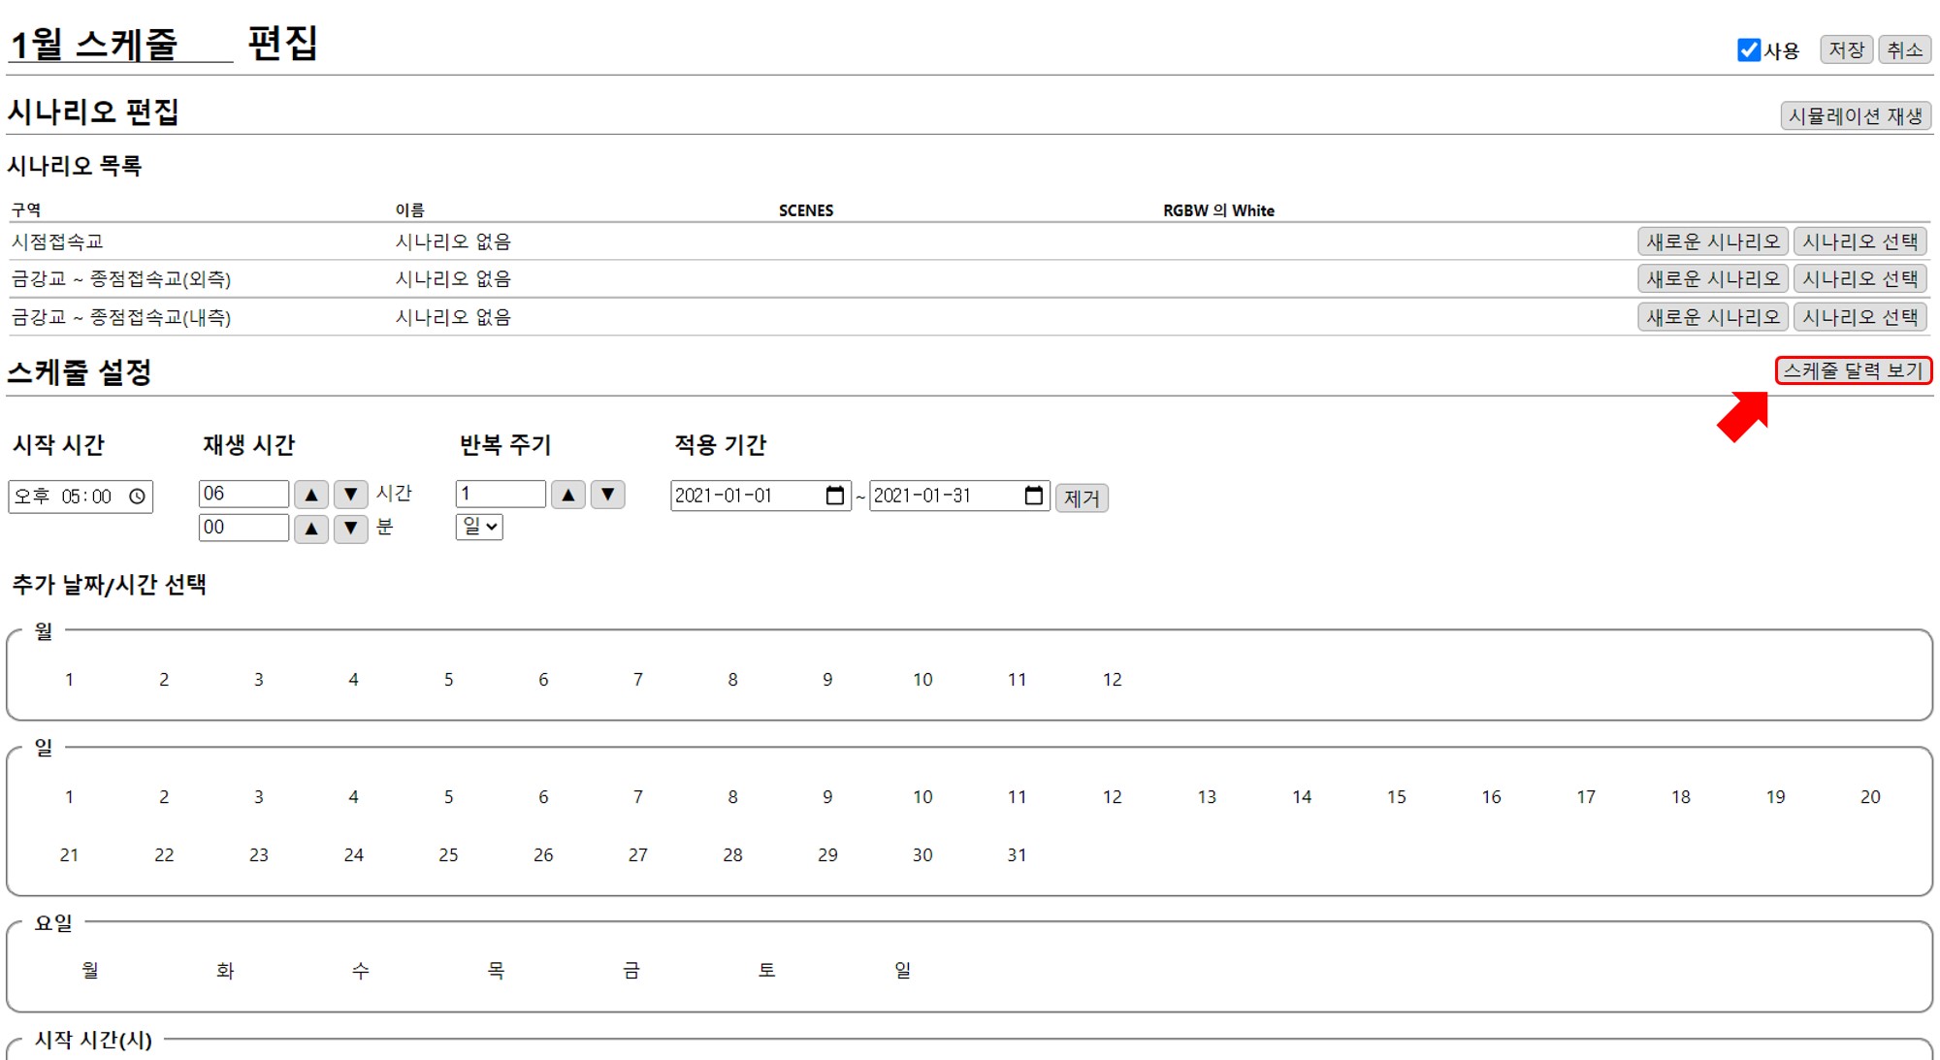The height and width of the screenshot is (1060, 1940).
Task: Decrease playback hours with down arrow
Action: point(351,495)
